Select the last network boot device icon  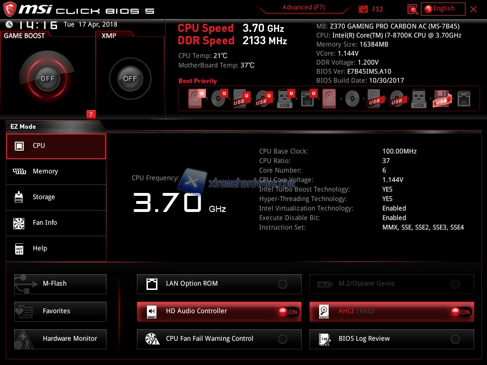pyautogui.click(x=464, y=99)
